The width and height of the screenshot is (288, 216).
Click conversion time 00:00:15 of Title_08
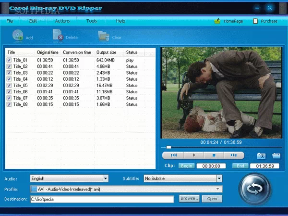(x=71, y=104)
